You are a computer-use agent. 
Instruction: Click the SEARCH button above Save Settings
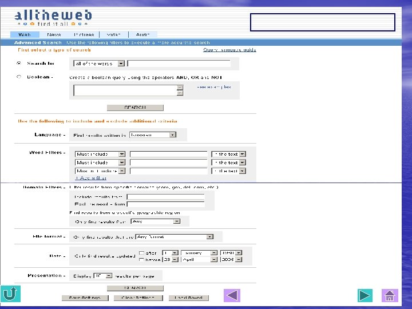coord(135,288)
